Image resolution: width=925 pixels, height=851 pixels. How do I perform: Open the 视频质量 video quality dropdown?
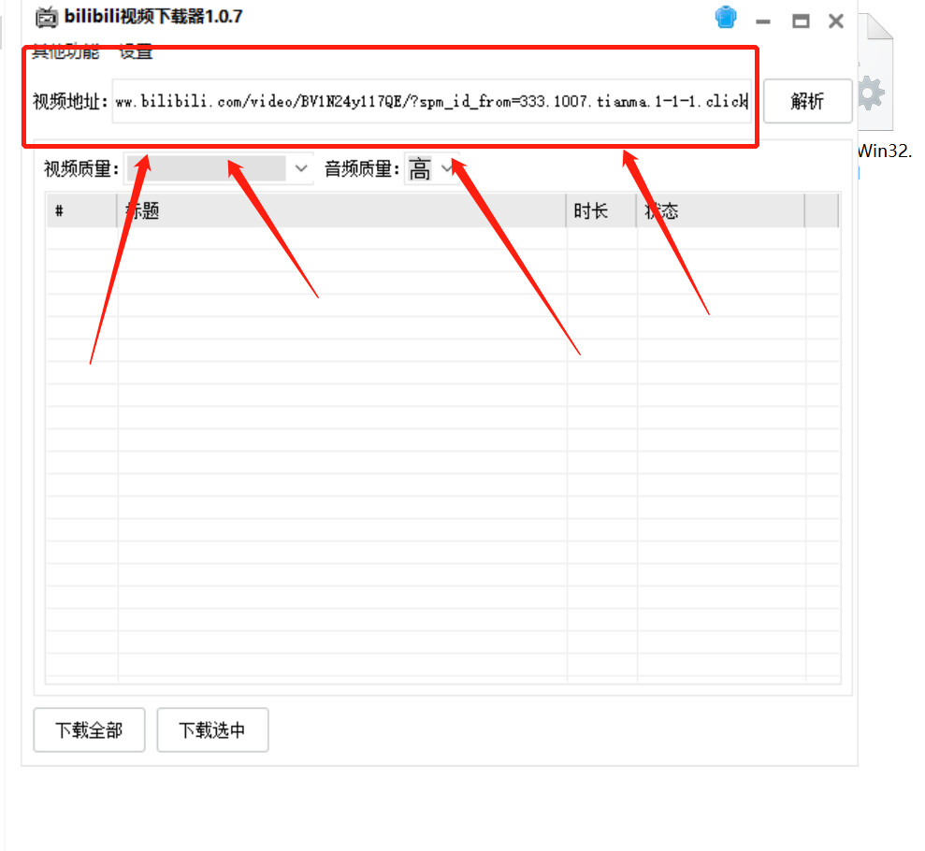point(218,168)
